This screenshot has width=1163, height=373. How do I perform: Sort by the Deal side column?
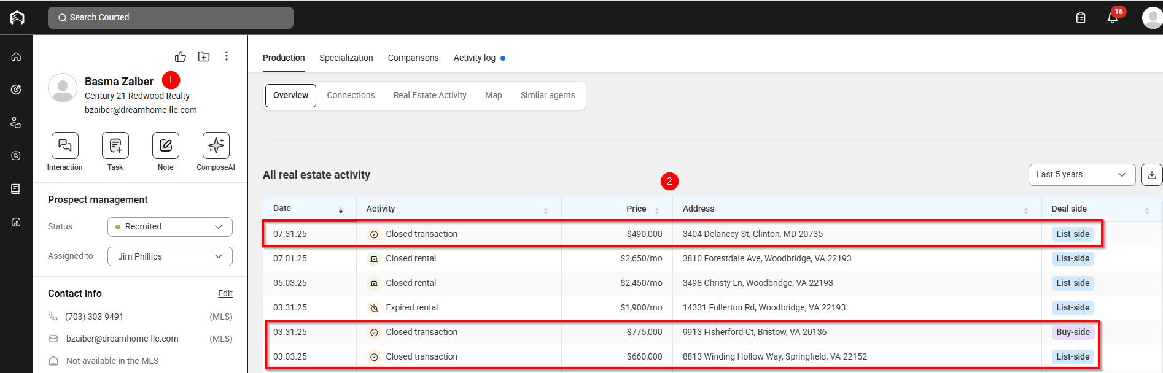click(x=1147, y=210)
